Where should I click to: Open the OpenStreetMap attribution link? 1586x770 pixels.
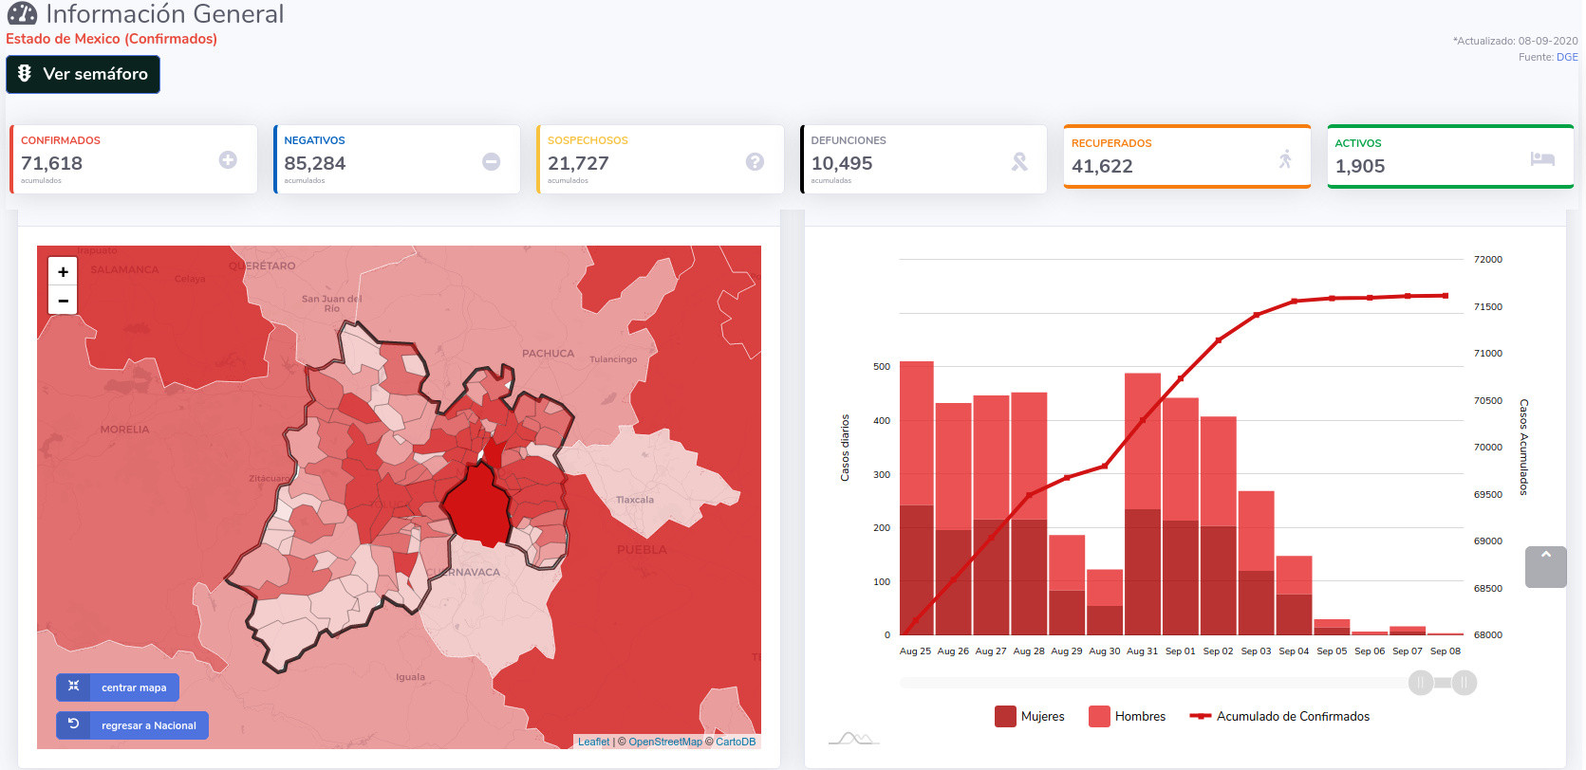tap(664, 742)
